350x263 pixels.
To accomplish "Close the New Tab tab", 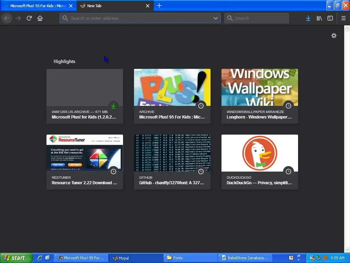I will pyautogui.click(x=148, y=6).
